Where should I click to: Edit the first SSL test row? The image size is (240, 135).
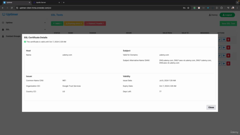click(x=220, y=39)
